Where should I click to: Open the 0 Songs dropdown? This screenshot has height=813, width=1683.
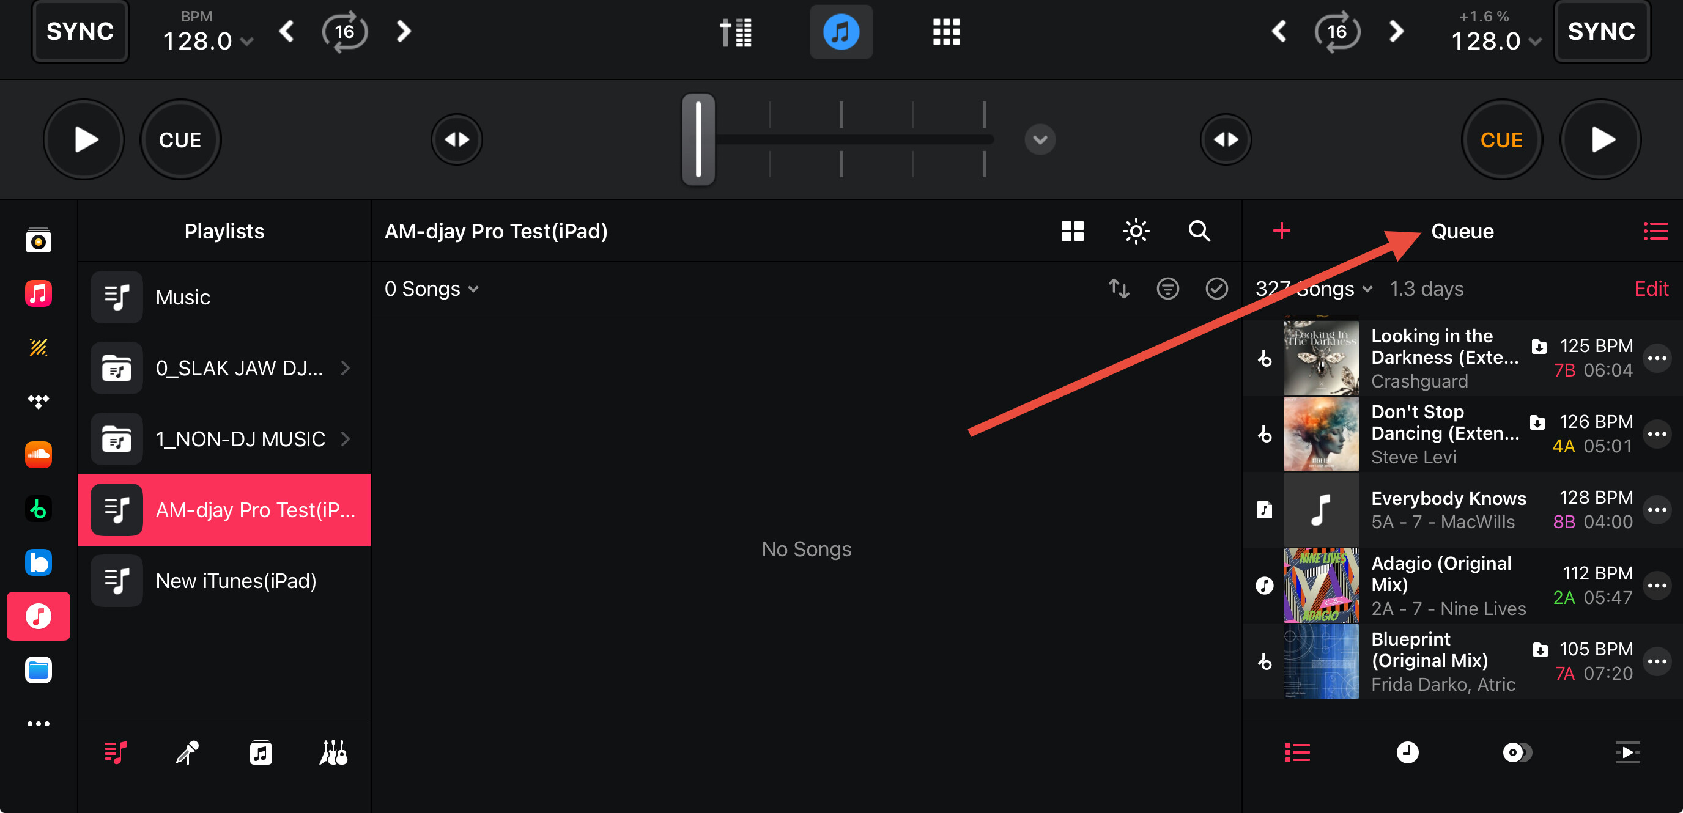point(431,288)
